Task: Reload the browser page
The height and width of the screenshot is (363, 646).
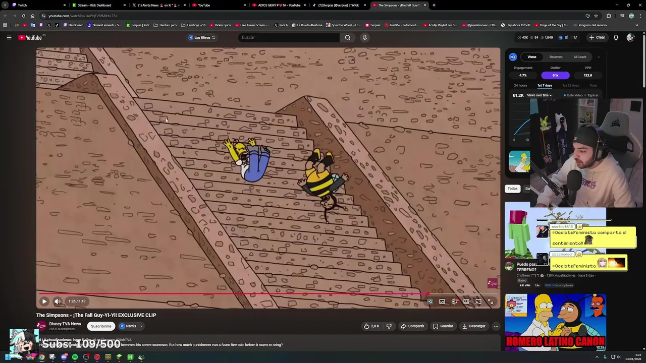Action: point(24,16)
